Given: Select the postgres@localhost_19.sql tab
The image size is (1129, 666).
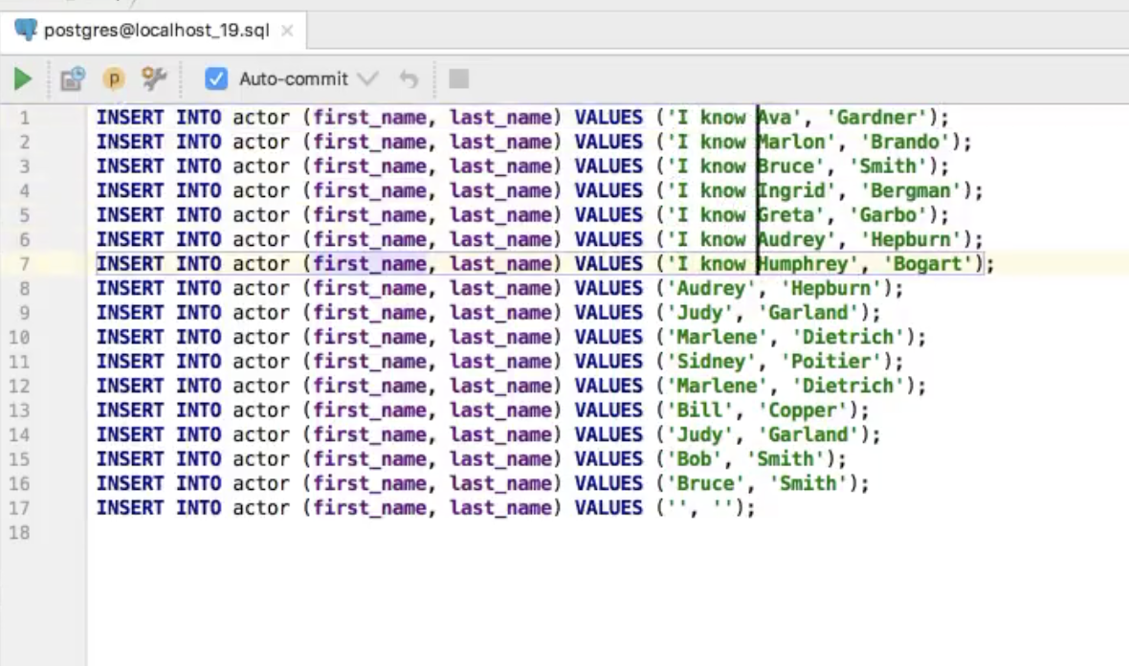Looking at the screenshot, I should pos(157,31).
